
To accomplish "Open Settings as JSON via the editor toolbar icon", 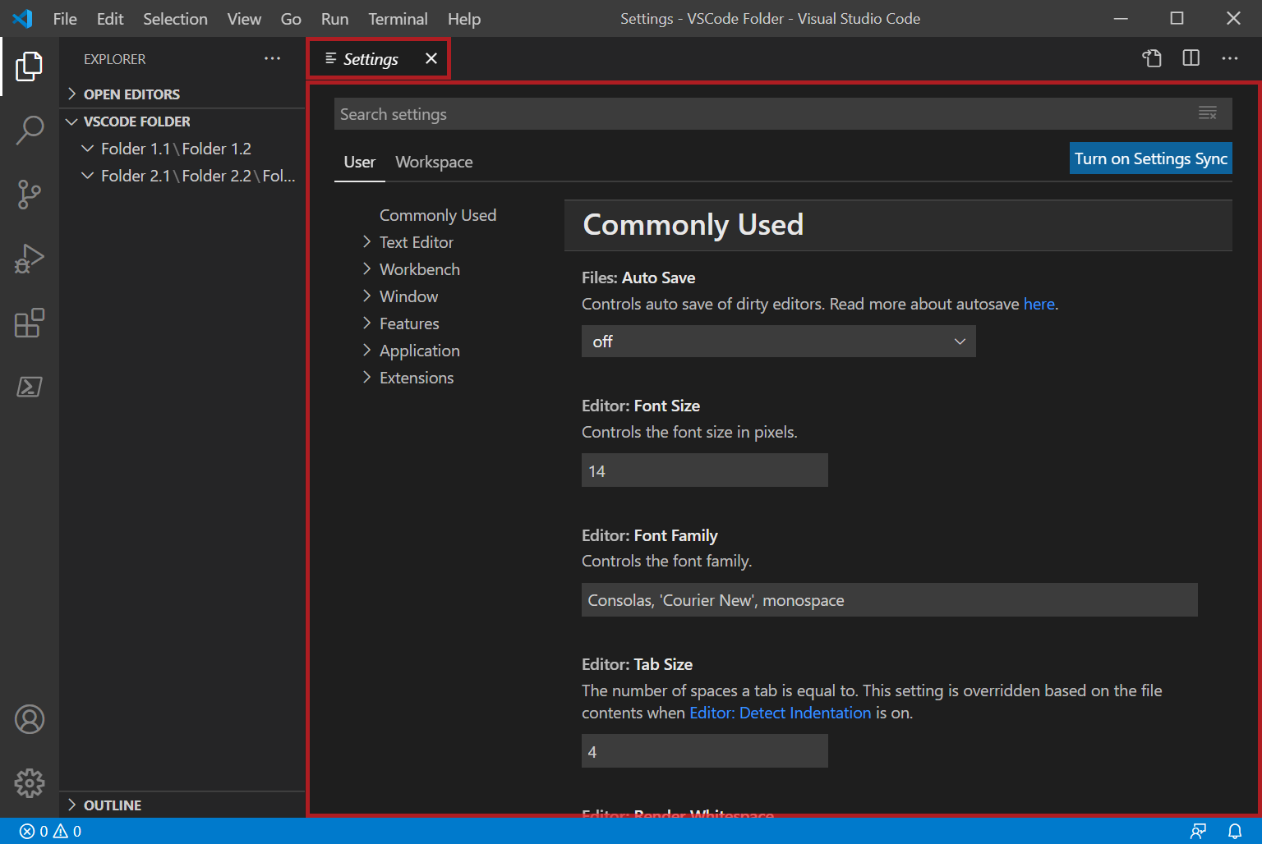I will [1152, 58].
